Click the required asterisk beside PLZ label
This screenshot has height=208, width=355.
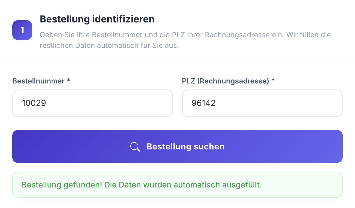[x=273, y=81]
